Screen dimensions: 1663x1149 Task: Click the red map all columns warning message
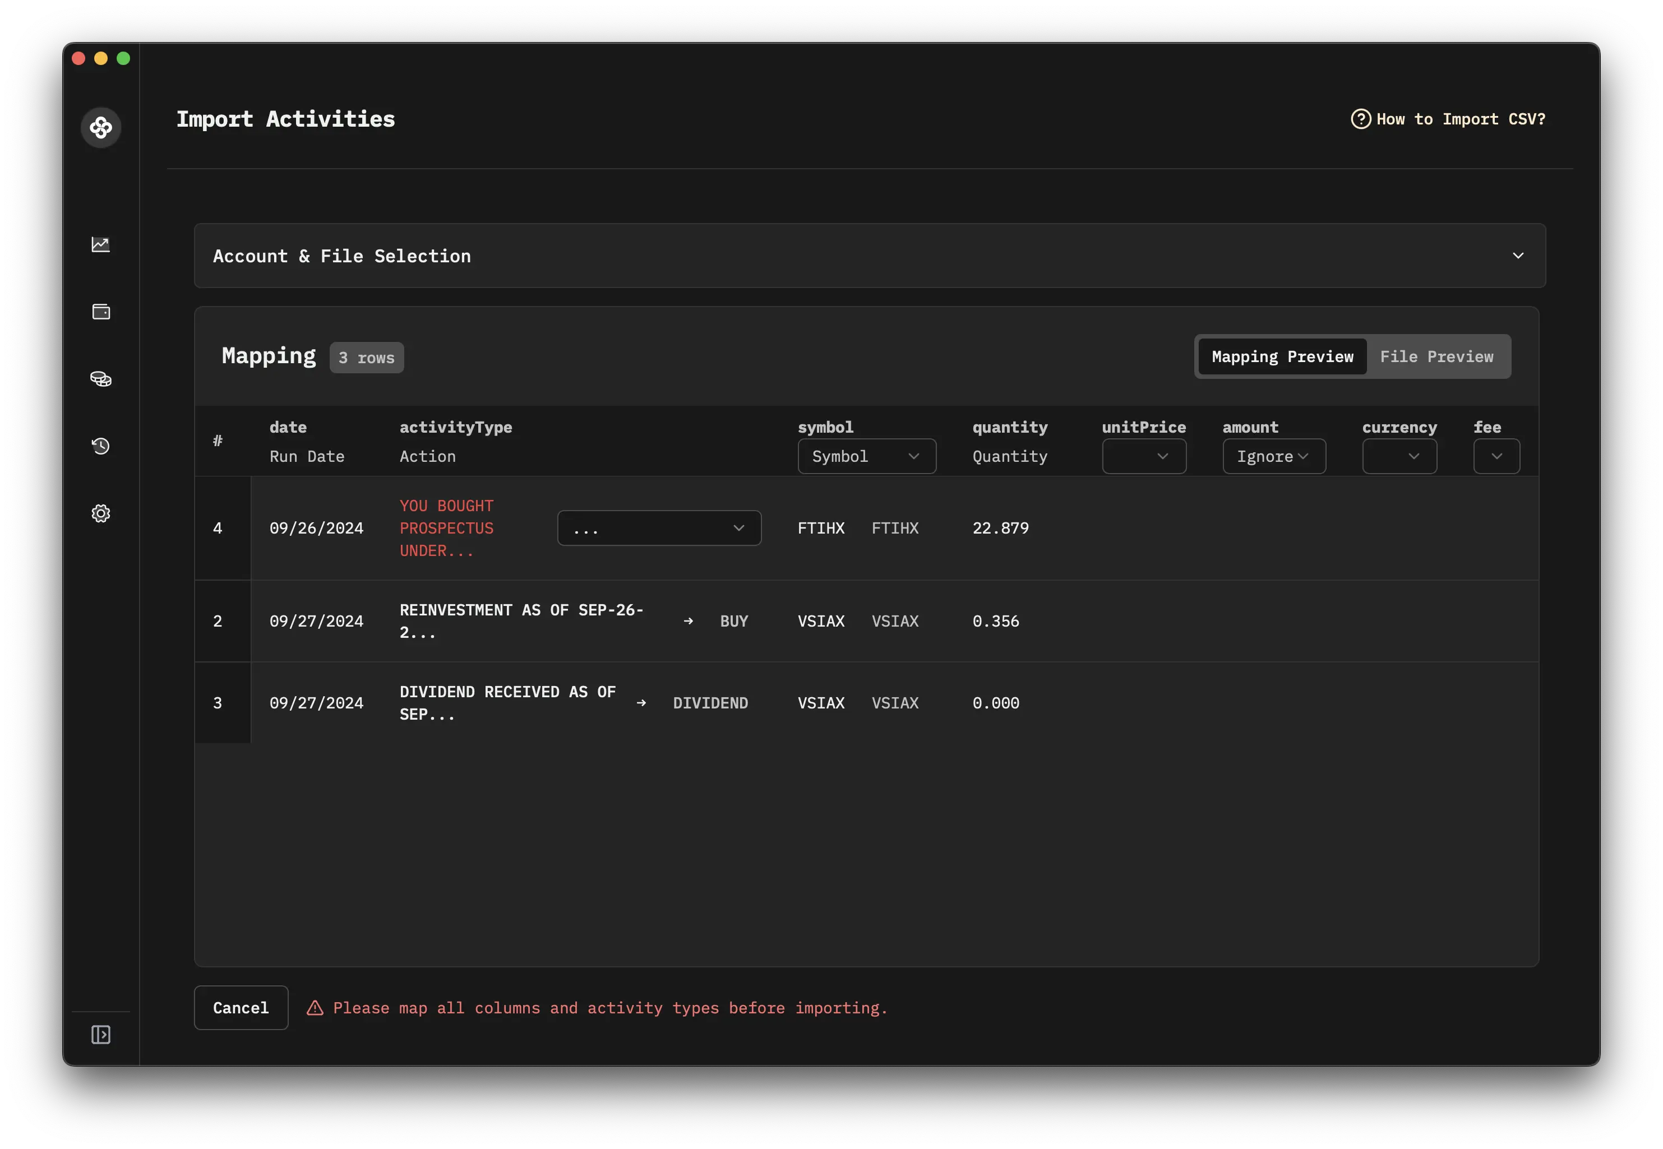(609, 1008)
